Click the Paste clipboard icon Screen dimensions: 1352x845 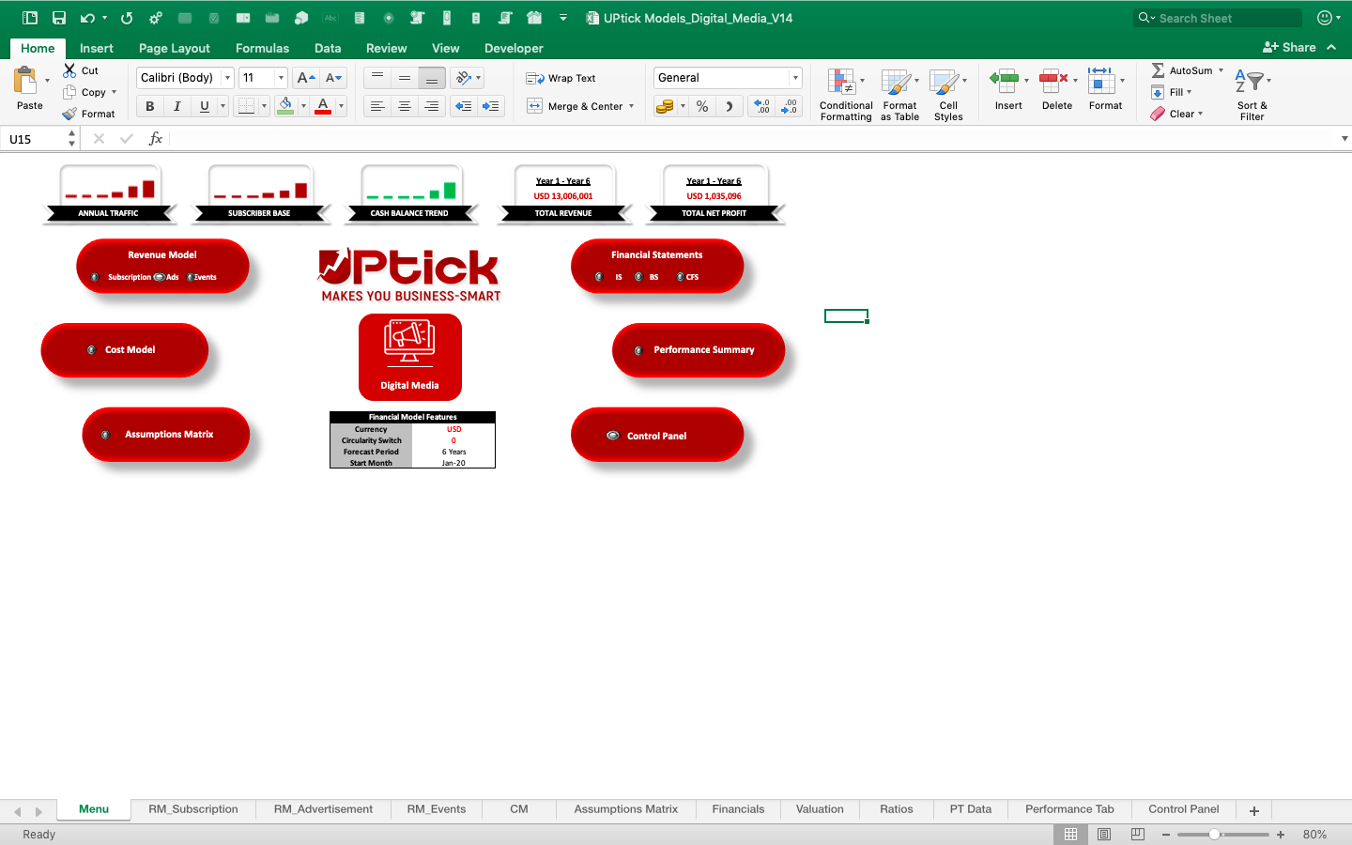(26, 81)
